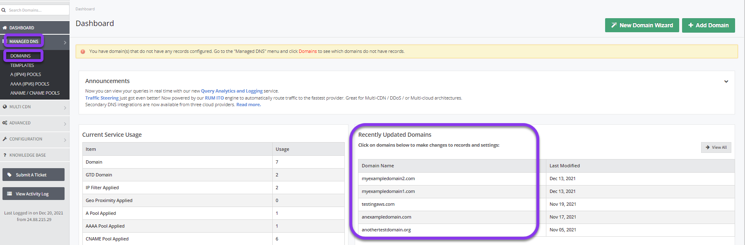Open AAAA (IPV6) Pools
The image size is (745, 245).
30,84
